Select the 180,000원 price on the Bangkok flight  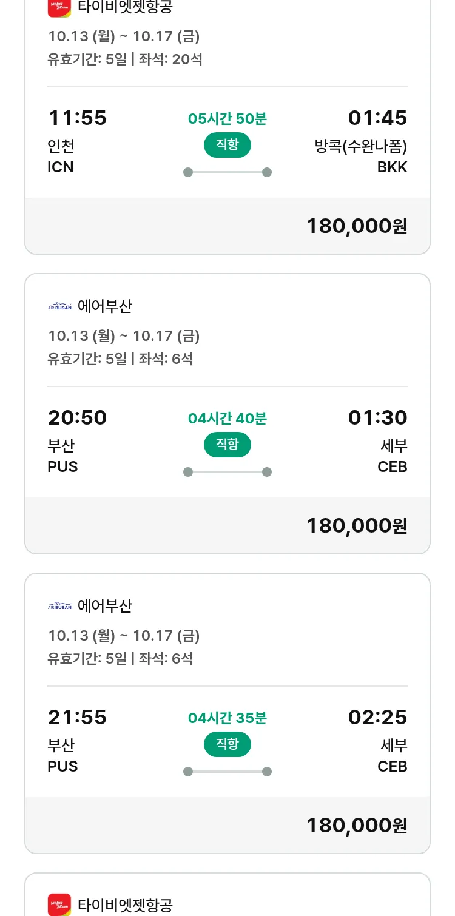point(357,226)
